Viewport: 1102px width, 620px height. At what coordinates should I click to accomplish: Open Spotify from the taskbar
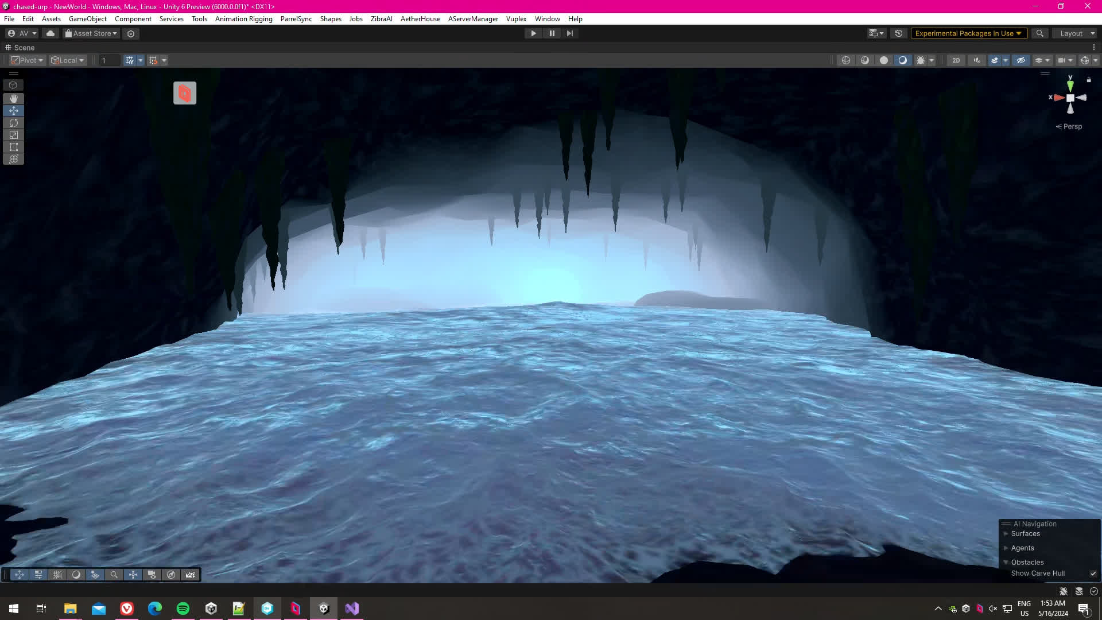[183, 609]
